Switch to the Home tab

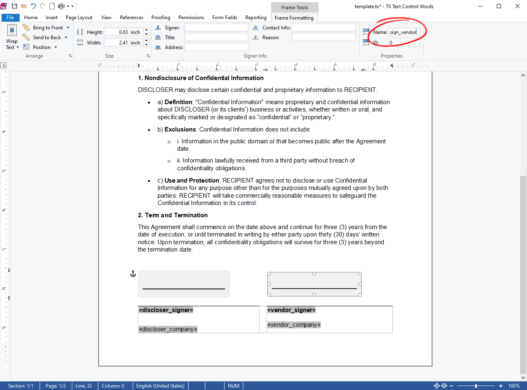pyautogui.click(x=31, y=18)
